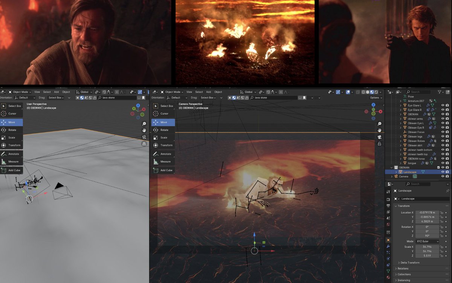Image resolution: width=452 pixels, height=283 pixels.
Task: Click the lock camera to view icon
Action: click(380, 144)
